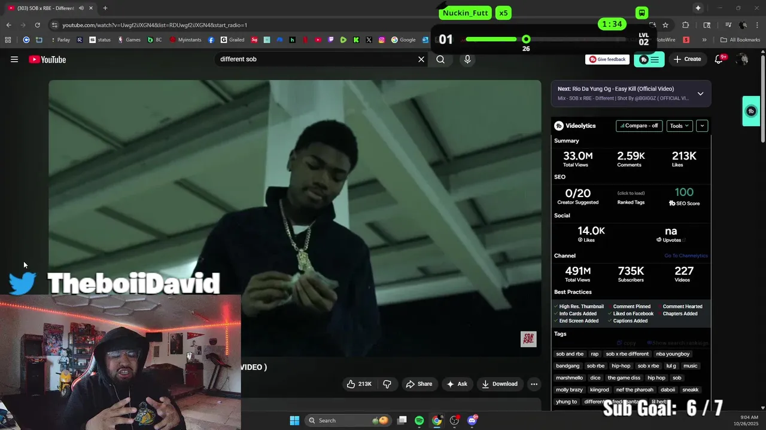The image size is (766, 430).
Task: Open Chrome apps grid in bookmarks bar
Action: tap(8, 40)
